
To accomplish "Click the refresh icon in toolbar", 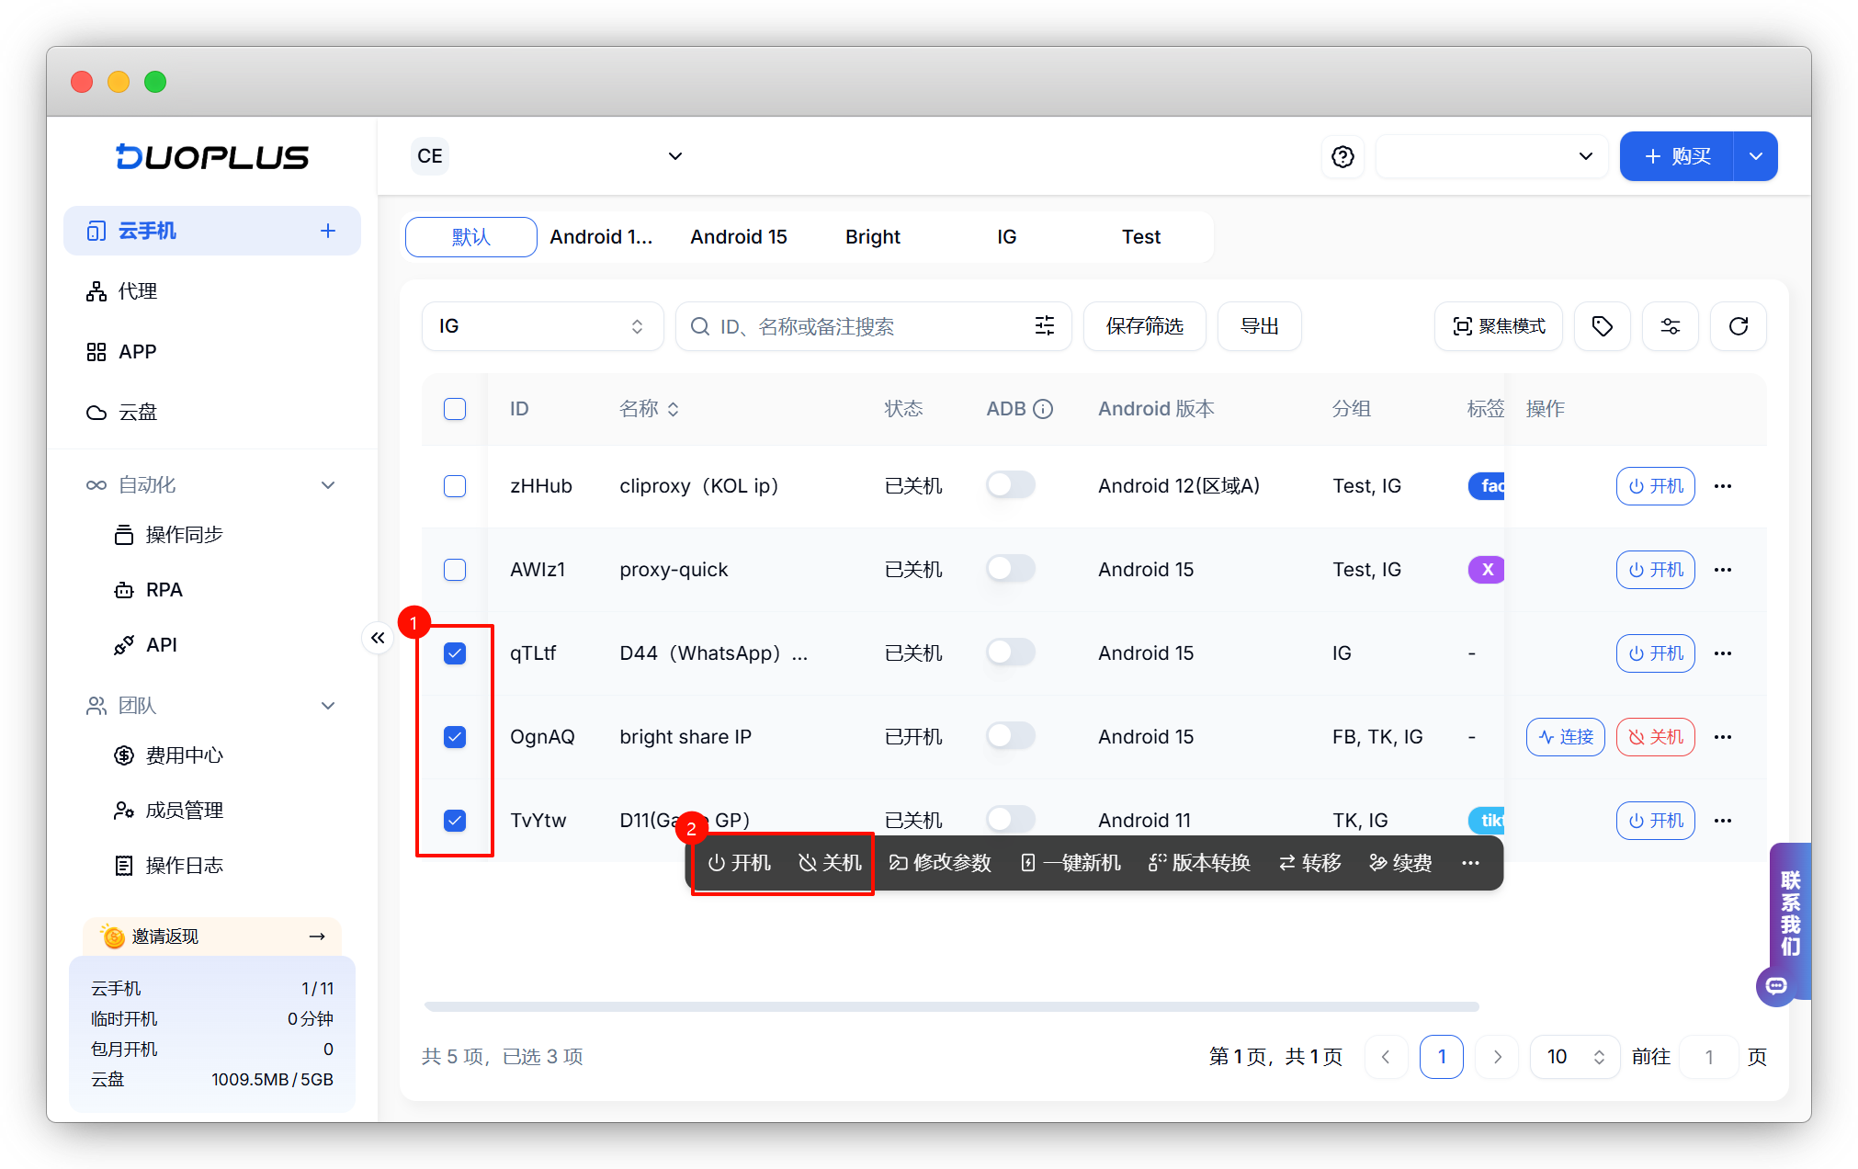I will coord(1738,326).
